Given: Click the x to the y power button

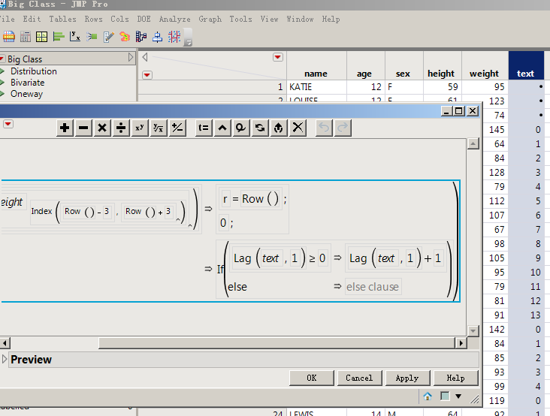Looking at the screenshot, I should coord(140,128).
